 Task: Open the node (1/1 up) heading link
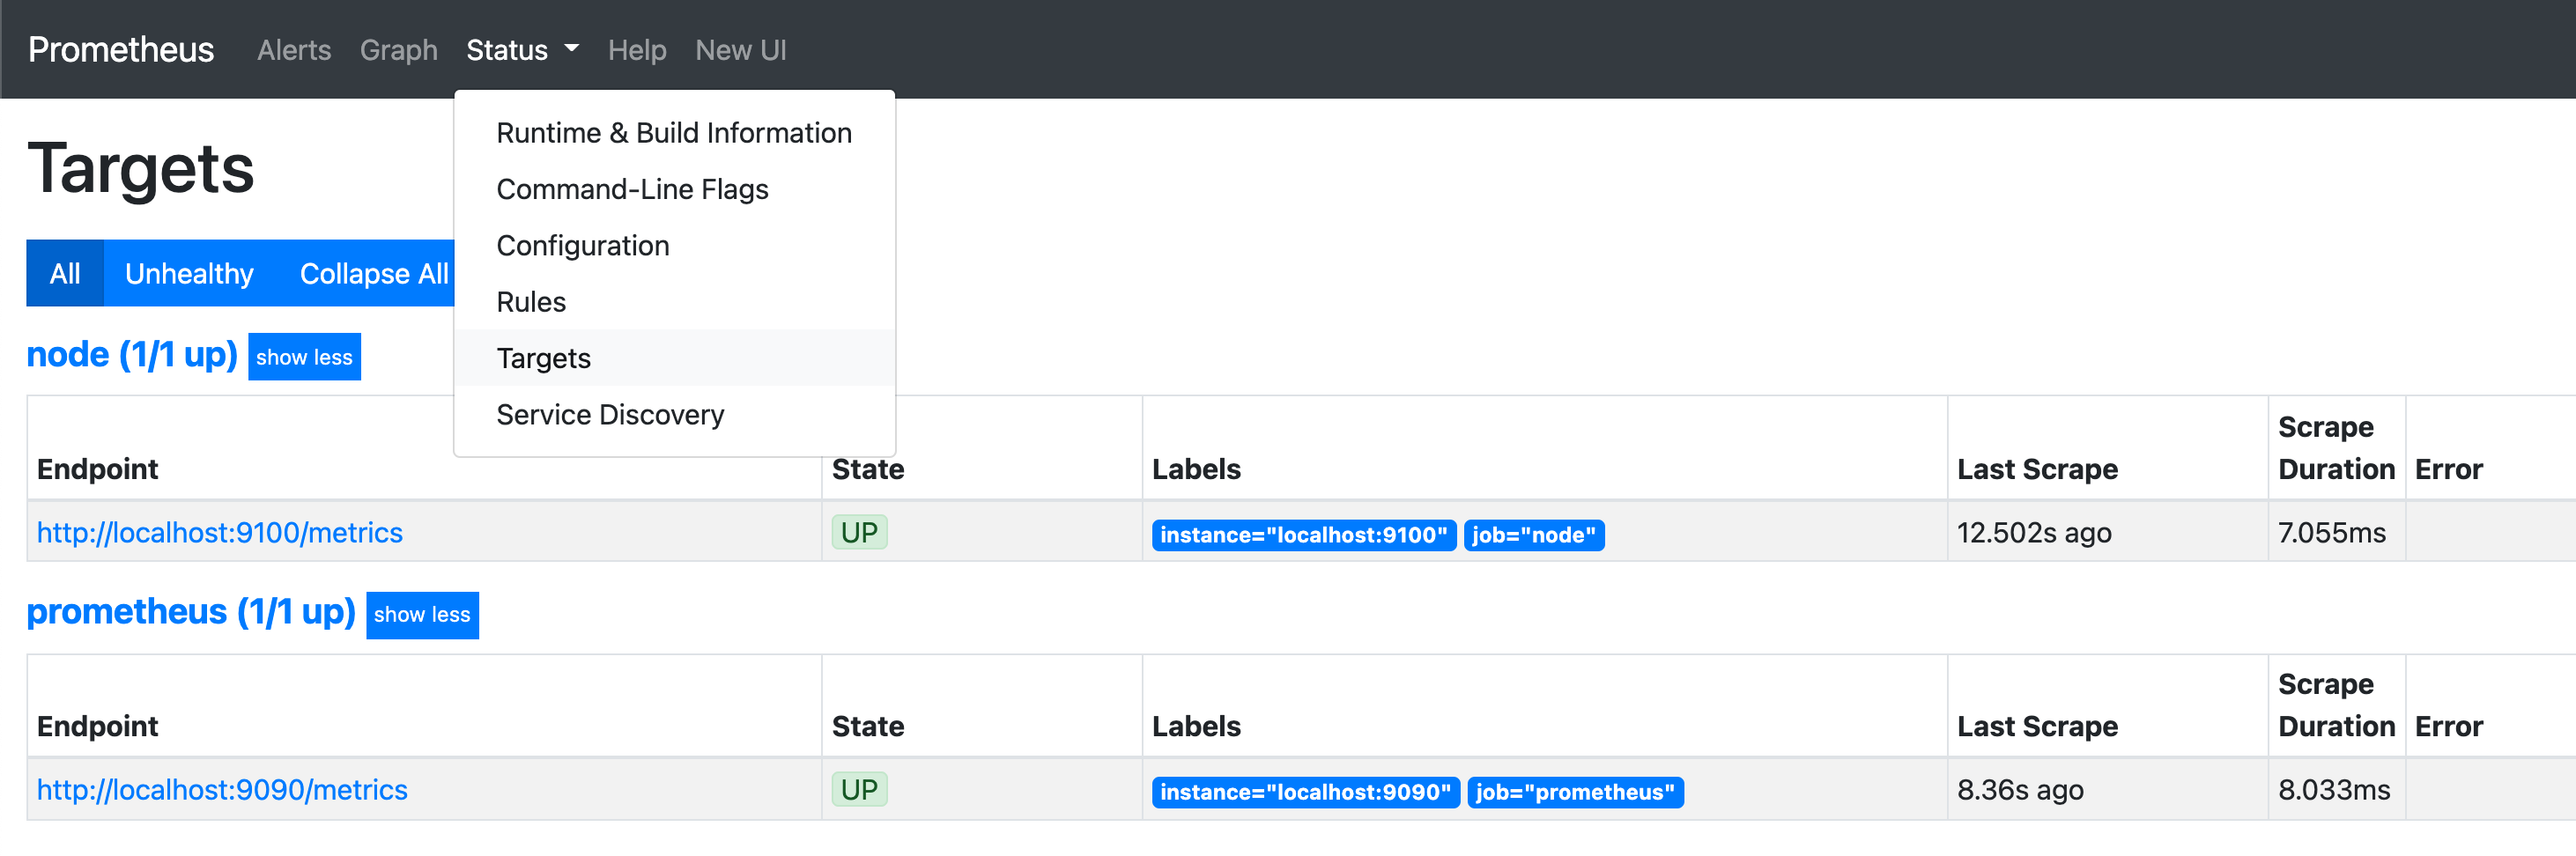pyautogui.click(x=132, y=354)
